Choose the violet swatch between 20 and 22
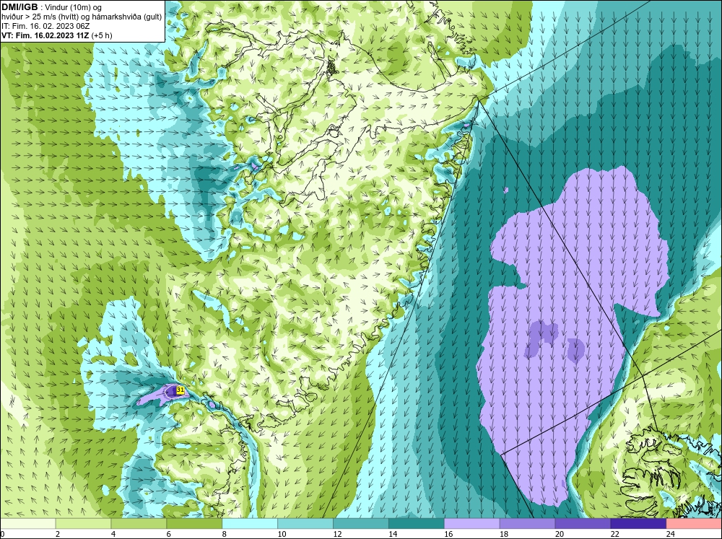 583,524
